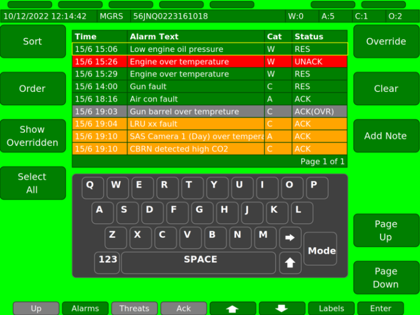Override the selected alarm

pyautogui.click(x=386, y=42)
